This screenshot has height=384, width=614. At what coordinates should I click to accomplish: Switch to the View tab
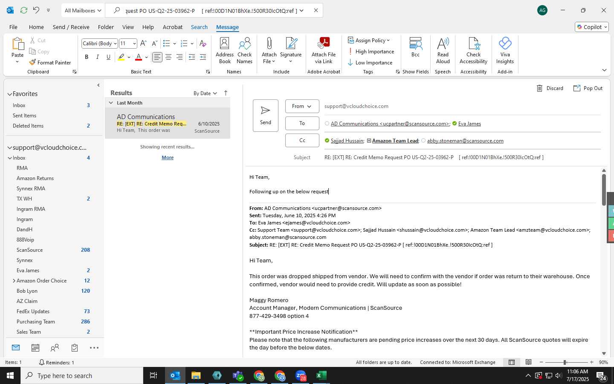(128, 27)
